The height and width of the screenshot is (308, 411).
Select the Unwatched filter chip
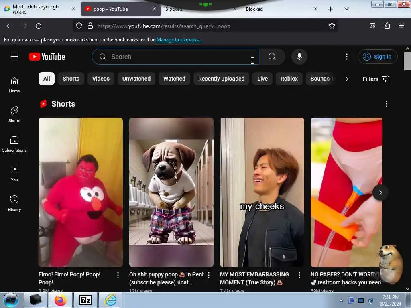click(136, 79)
